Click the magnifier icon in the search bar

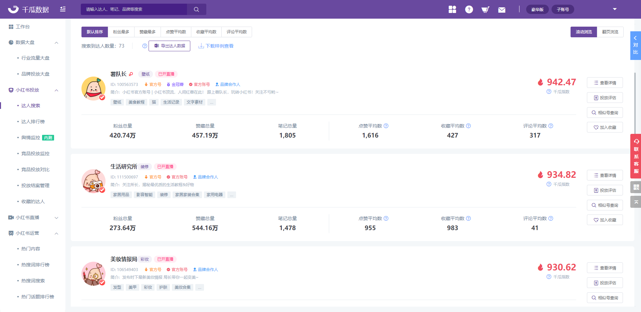(196, 9)
